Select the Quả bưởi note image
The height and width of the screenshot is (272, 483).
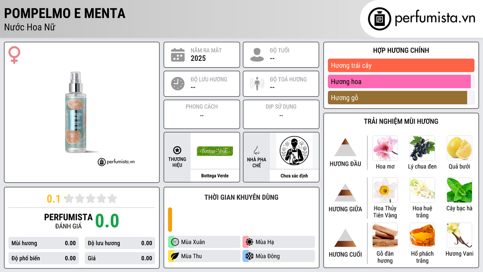[459, 148]
